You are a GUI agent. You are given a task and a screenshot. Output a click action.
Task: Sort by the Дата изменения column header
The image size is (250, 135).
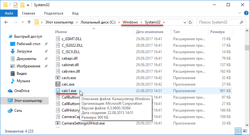point(147,32)
